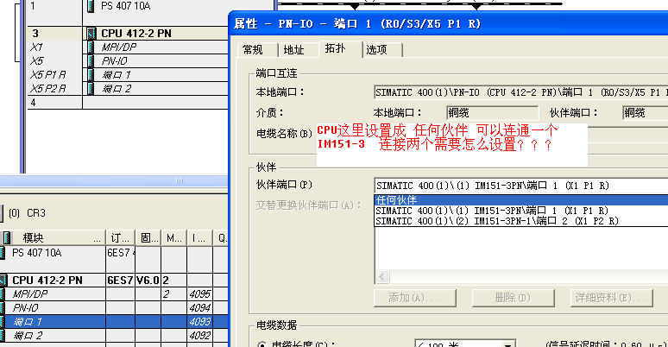668x347 pixels.
Task: Click the 端口 2 icon in the rack
Action: 91,89
